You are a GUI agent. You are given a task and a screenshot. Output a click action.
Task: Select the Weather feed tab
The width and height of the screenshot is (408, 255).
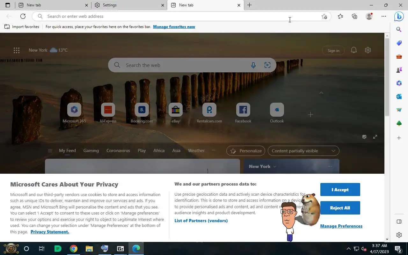(x=196, y=150)
